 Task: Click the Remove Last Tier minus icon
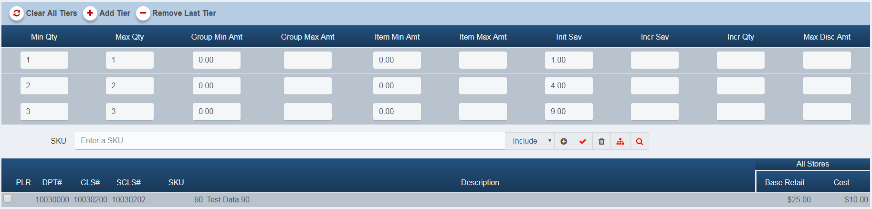point(143,13)
